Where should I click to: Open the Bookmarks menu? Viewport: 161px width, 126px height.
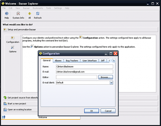[x=38, y=8]
